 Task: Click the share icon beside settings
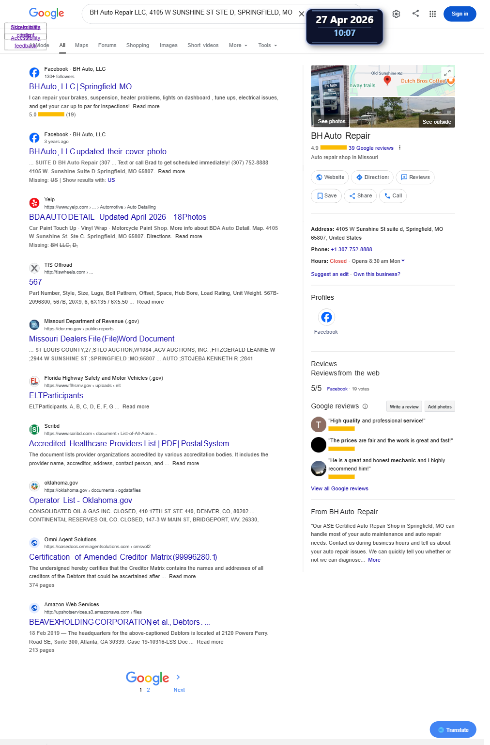point(415,13)
